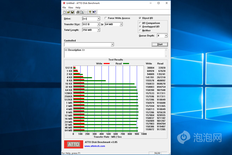
Task: Click the yellow question mark About icon
Action: tap(90, 12)
